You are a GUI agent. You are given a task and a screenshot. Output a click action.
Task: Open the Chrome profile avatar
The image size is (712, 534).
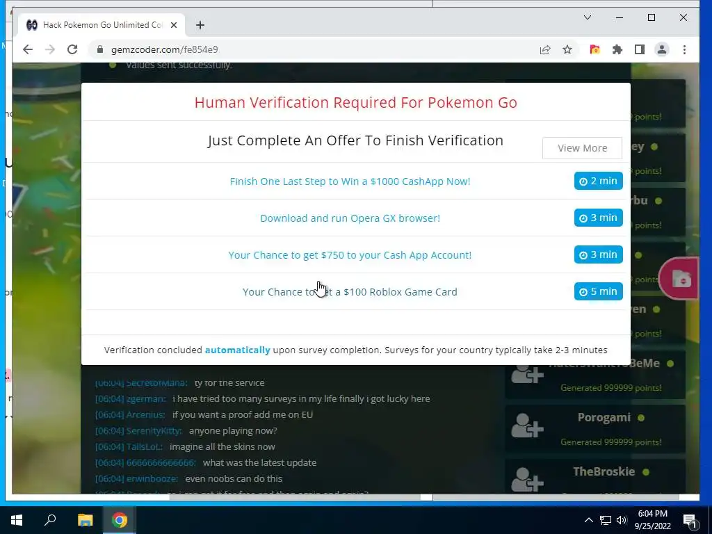tap(662, 49)
